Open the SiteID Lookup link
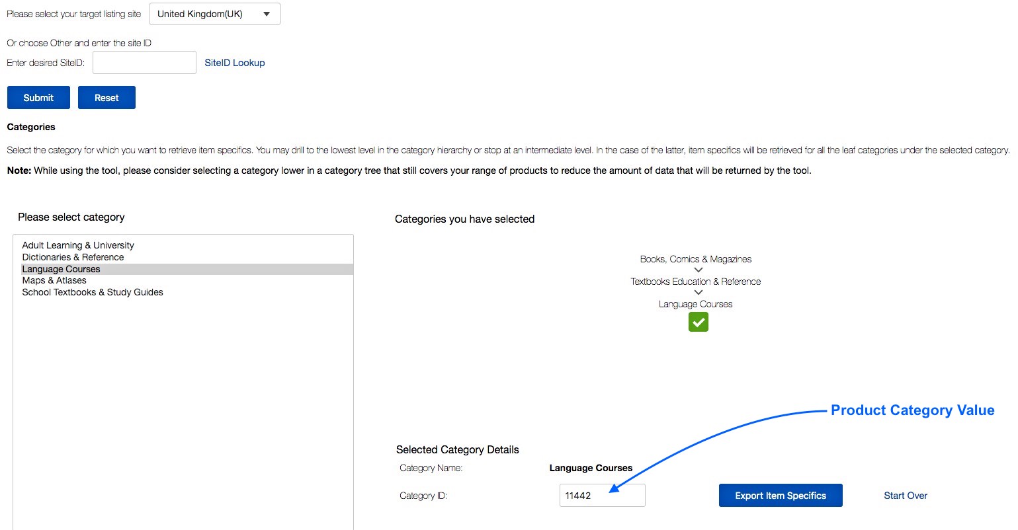 (234, 63)
